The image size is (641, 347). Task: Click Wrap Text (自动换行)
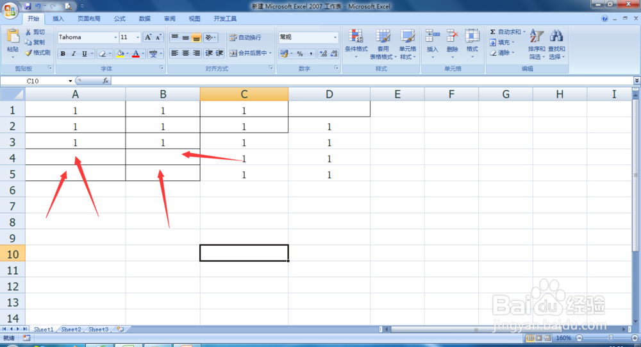pos(246,38)
